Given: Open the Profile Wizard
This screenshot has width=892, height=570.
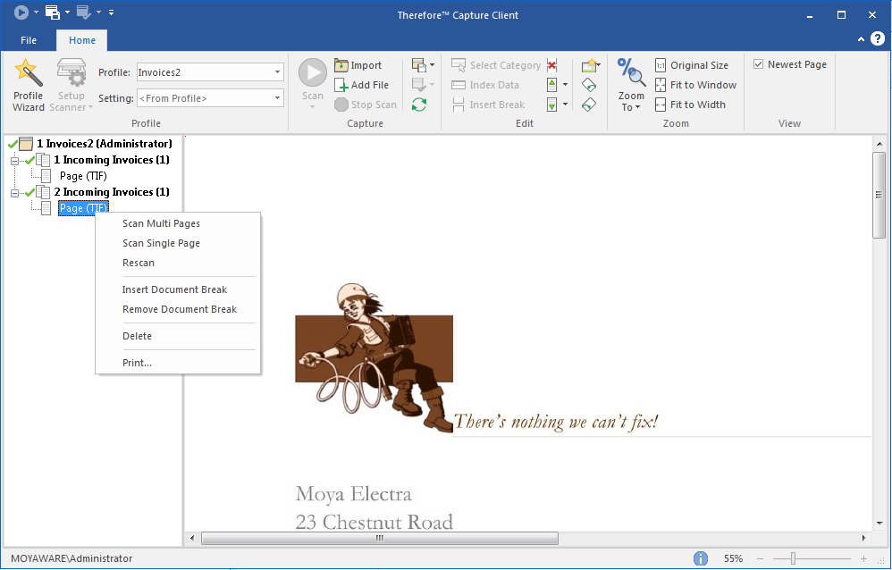Looking at the screenshot, I should pos(28,85).
